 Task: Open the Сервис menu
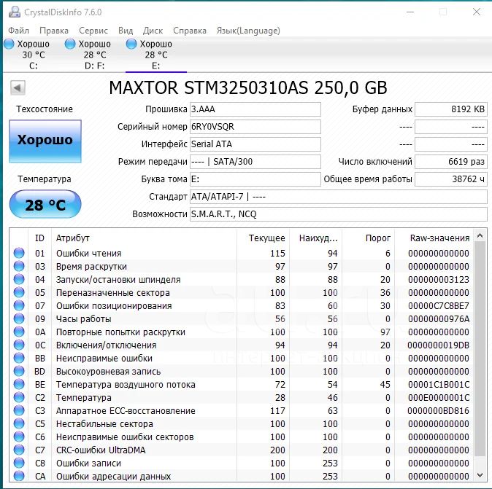(x=93, y=31)
